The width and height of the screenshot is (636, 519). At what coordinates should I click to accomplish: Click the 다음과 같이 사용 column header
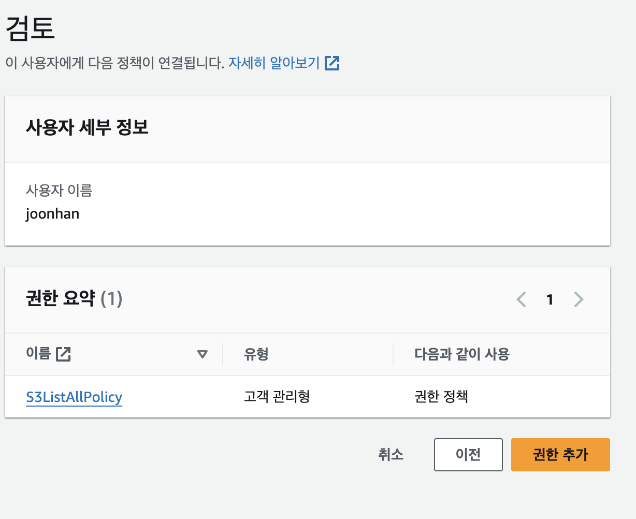coord(462,354)
